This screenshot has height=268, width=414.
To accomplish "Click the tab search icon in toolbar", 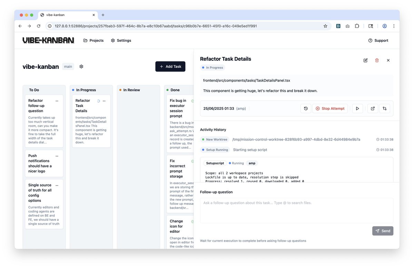I will [371, 26].
